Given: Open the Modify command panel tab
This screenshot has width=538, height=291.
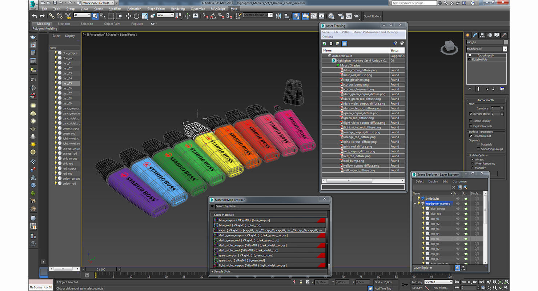Looking at the screenshot, I should pyautogui.click(x=475, y=35).
